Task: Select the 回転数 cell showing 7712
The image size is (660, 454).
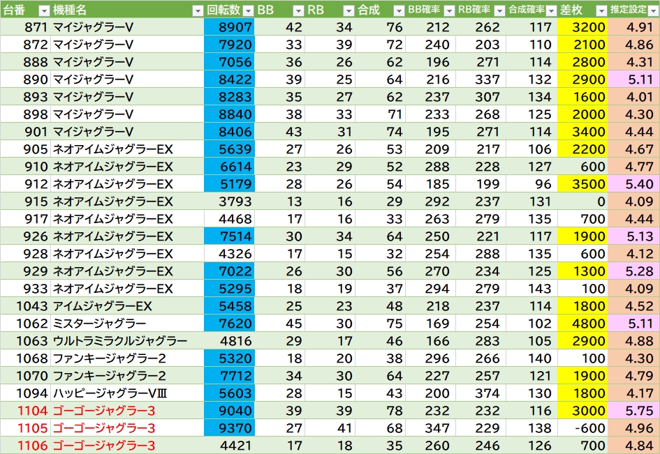Action: [x=229, y=376]
